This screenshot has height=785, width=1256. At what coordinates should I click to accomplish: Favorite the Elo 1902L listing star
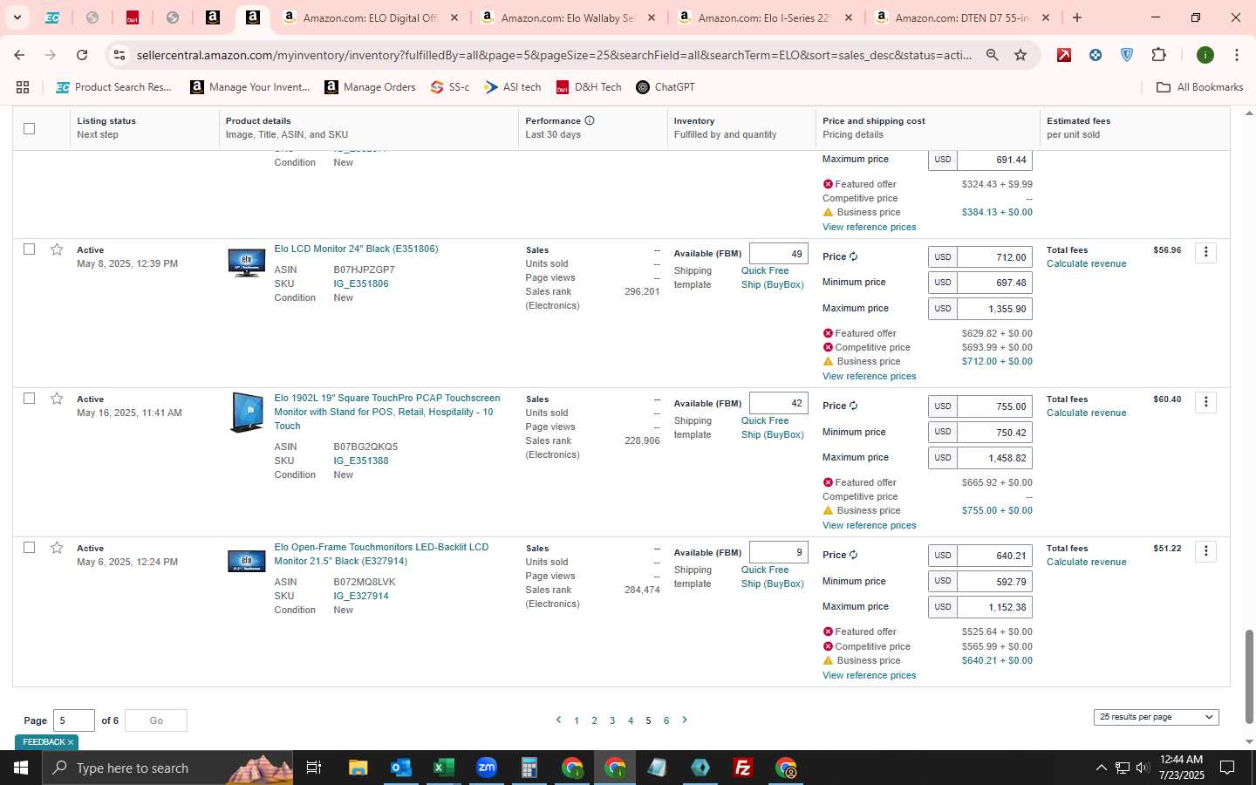tap(57, 399)
